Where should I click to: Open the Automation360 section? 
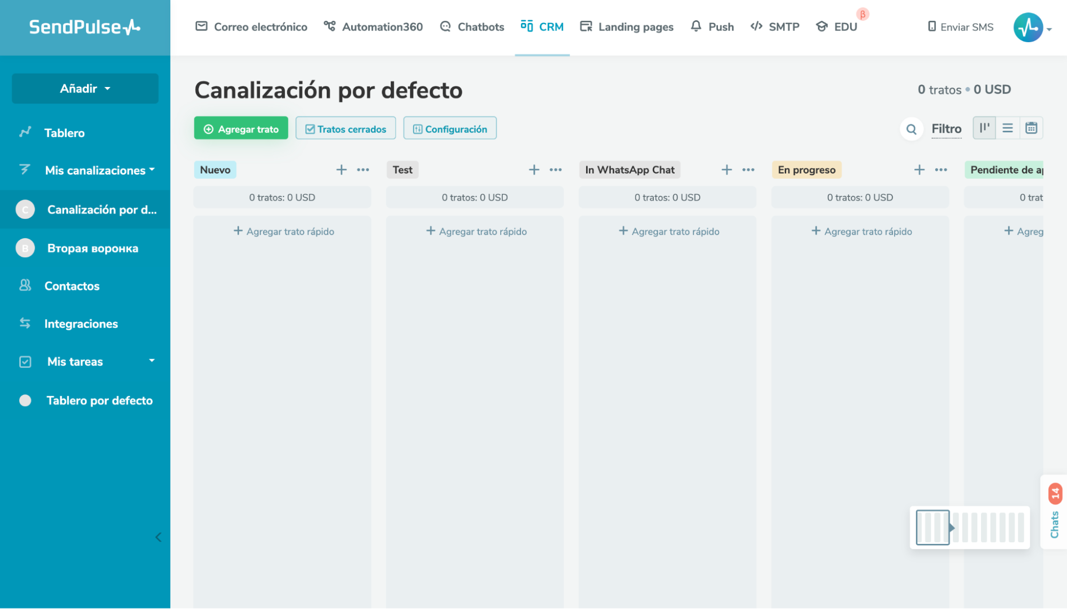373,27
